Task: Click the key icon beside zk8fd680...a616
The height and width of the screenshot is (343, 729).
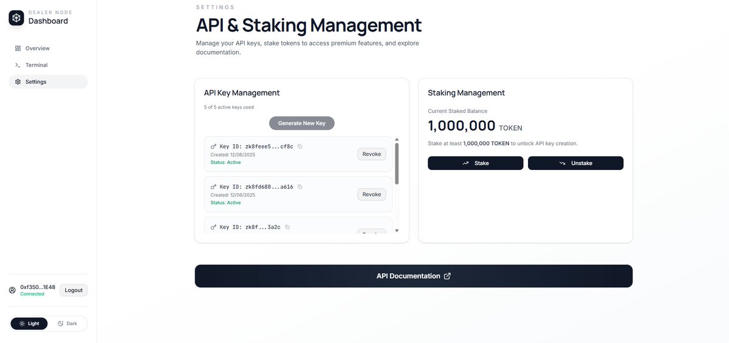Action: tap(213, 187)
